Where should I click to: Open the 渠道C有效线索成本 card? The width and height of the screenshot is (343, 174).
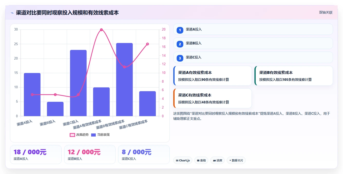coord(213,98)
